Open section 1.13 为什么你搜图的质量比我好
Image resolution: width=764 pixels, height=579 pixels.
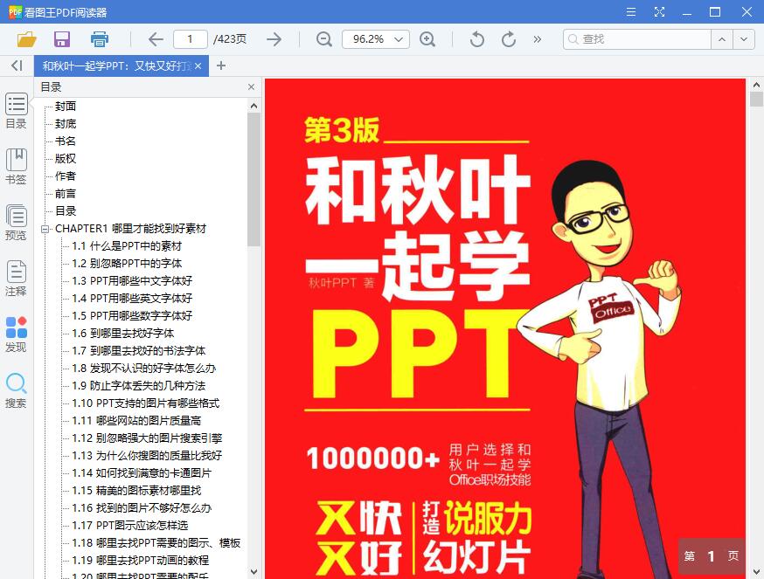pyautogui.click(x=147, y=456)
